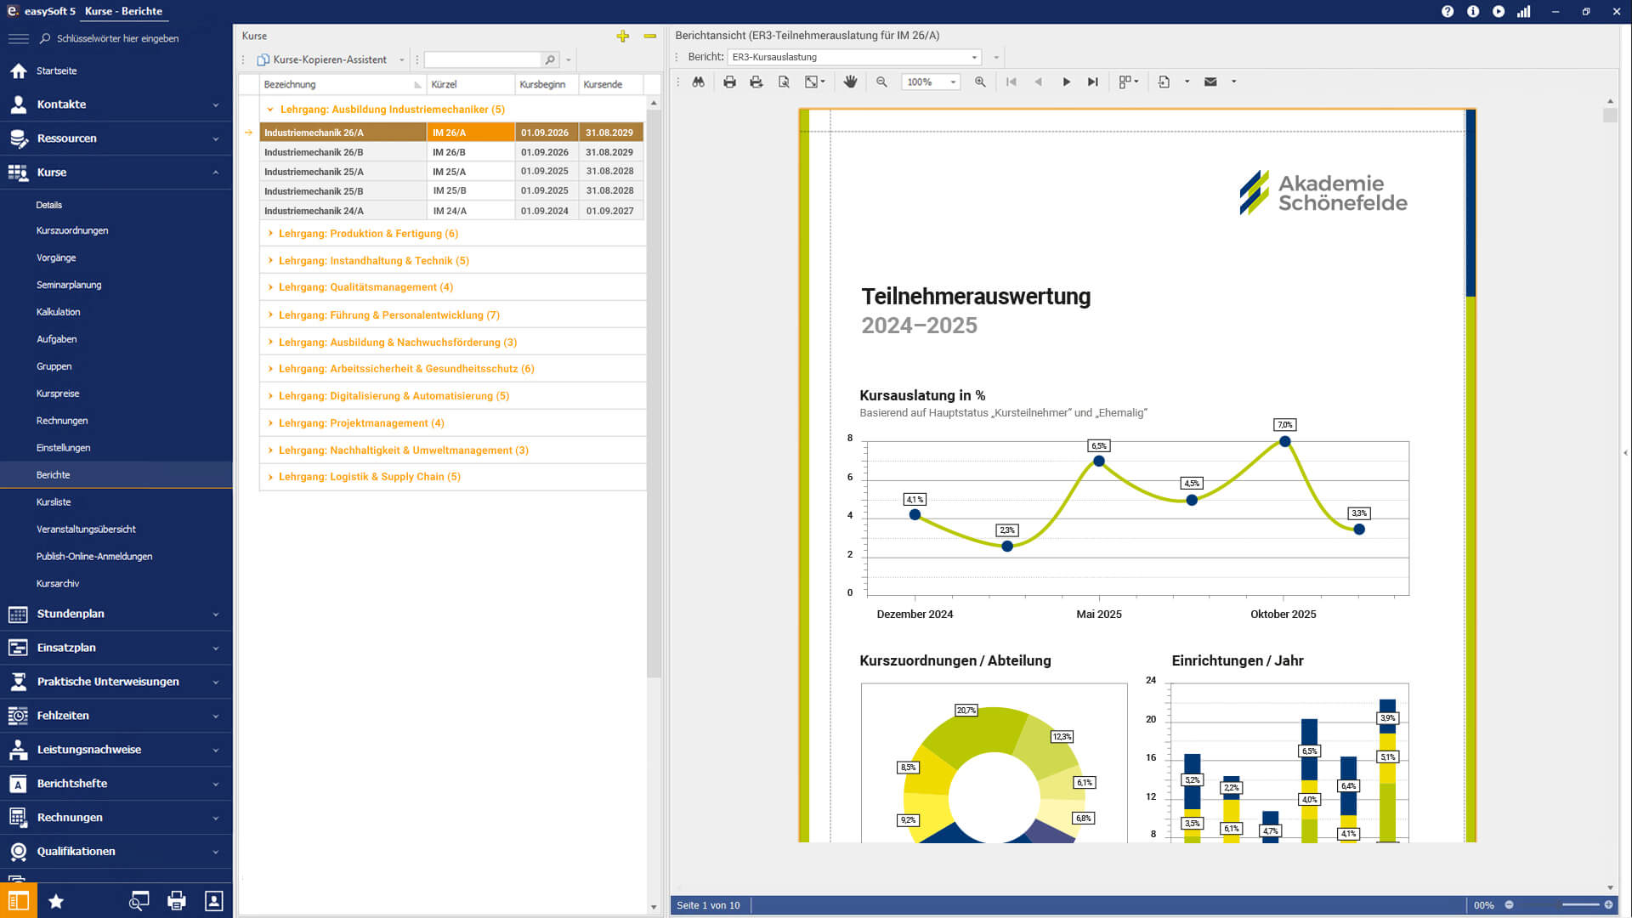Open the statistics bars icon in title bar
1632x918 pixels.
click(1524, 11)
